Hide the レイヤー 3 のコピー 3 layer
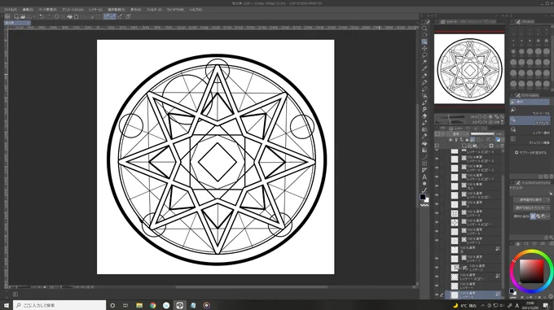Image resolution: width=554 pixels, height=310 pixels. [437, 159]
